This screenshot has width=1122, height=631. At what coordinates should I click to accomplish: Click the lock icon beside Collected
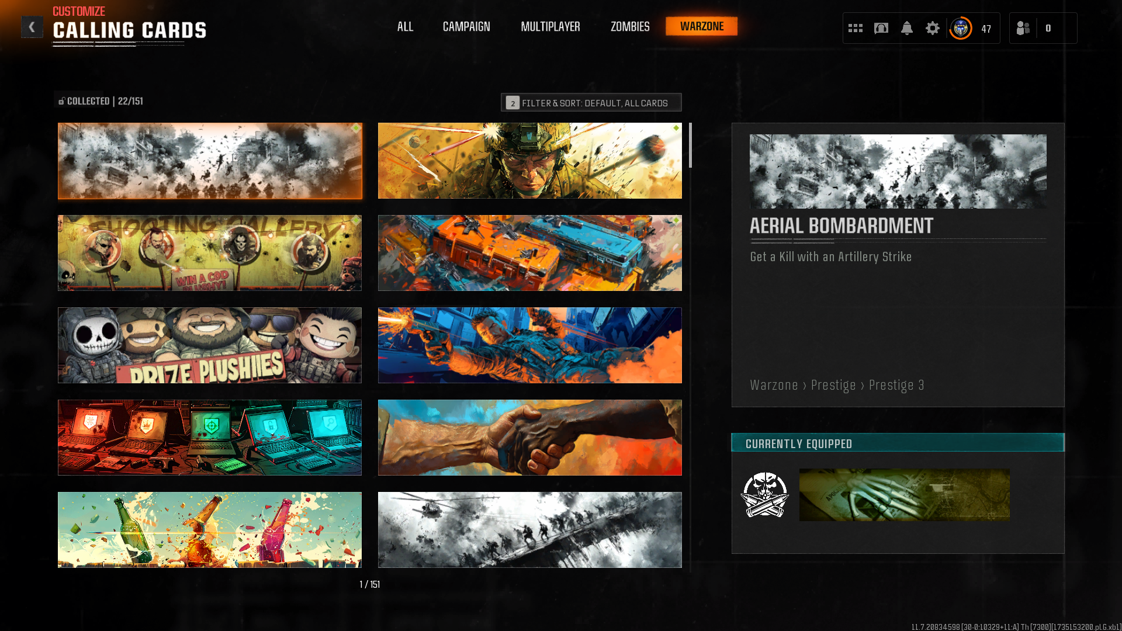pyautogui.click(x=61, y=101)
